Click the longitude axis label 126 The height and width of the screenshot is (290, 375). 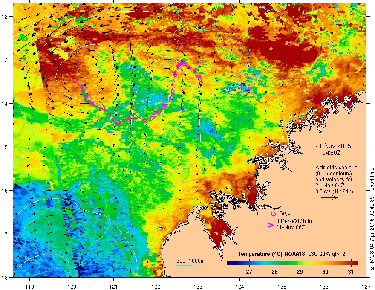coord(324,287)
